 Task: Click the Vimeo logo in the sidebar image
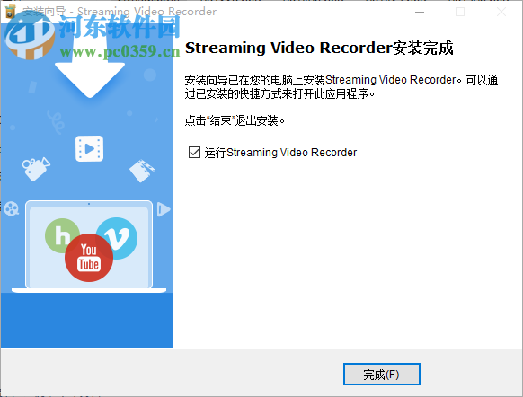coord(118,238)
